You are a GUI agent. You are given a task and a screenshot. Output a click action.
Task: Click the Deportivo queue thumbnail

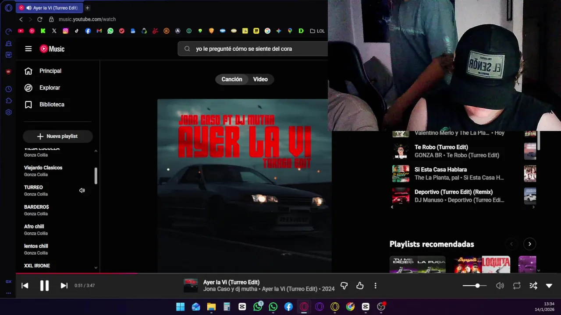pos(401,196)
